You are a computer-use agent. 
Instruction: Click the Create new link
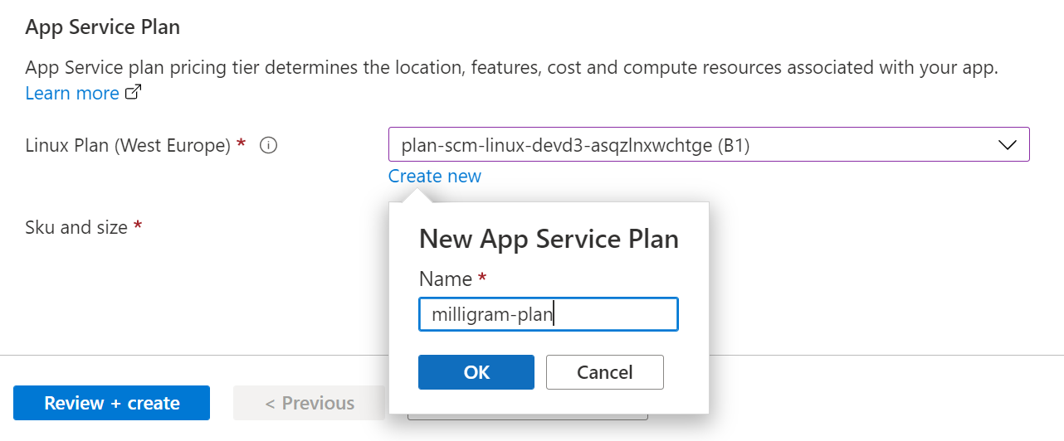pos(434,176)
